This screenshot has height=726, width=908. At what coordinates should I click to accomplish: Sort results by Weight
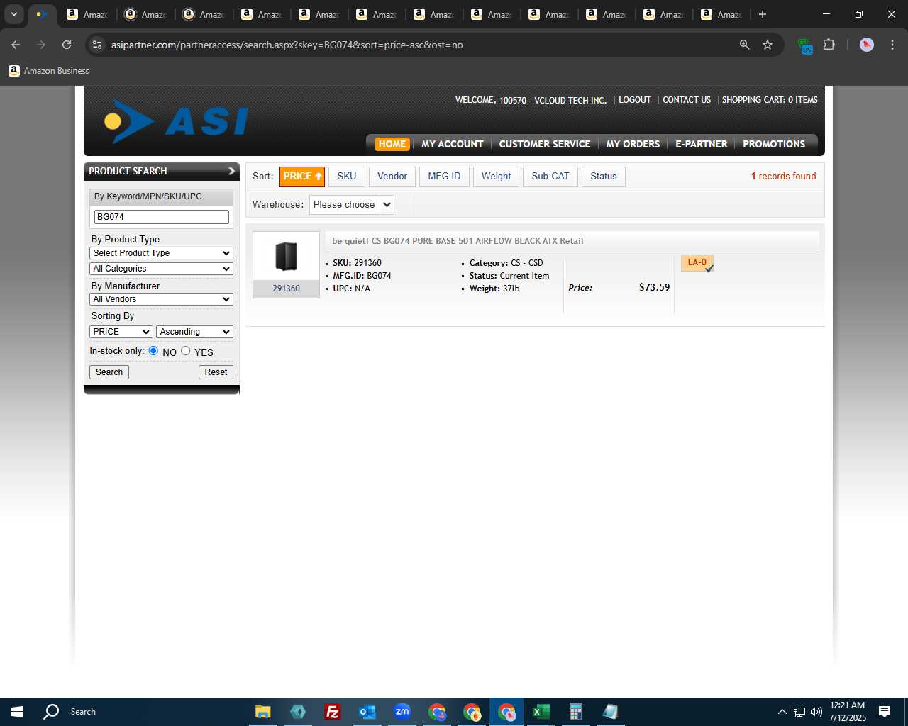496,177
